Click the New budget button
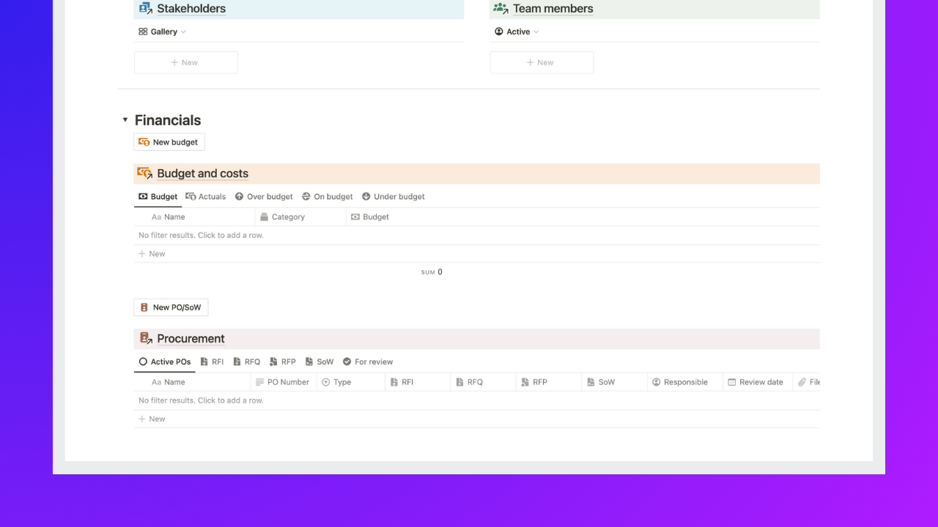 click(169, 142)
